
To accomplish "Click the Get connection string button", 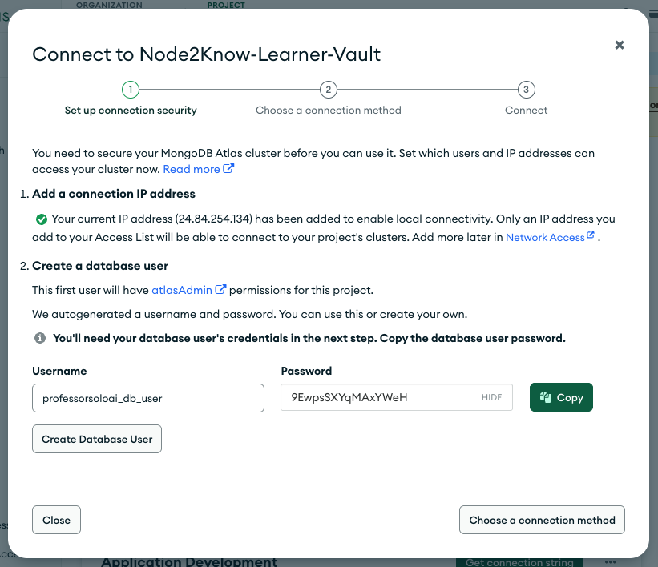I will coord(519,562).
